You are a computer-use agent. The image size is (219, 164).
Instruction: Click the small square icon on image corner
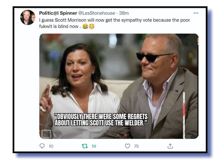(46, 133)
